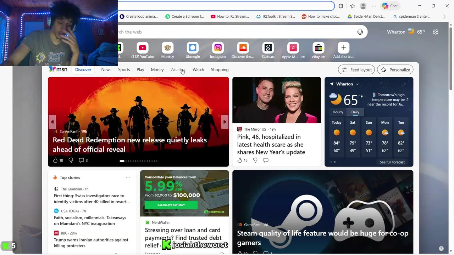Image resolution: width=454 pixels, height=255 pixels.
Task: Select the News tab
Action: point(106,70)
